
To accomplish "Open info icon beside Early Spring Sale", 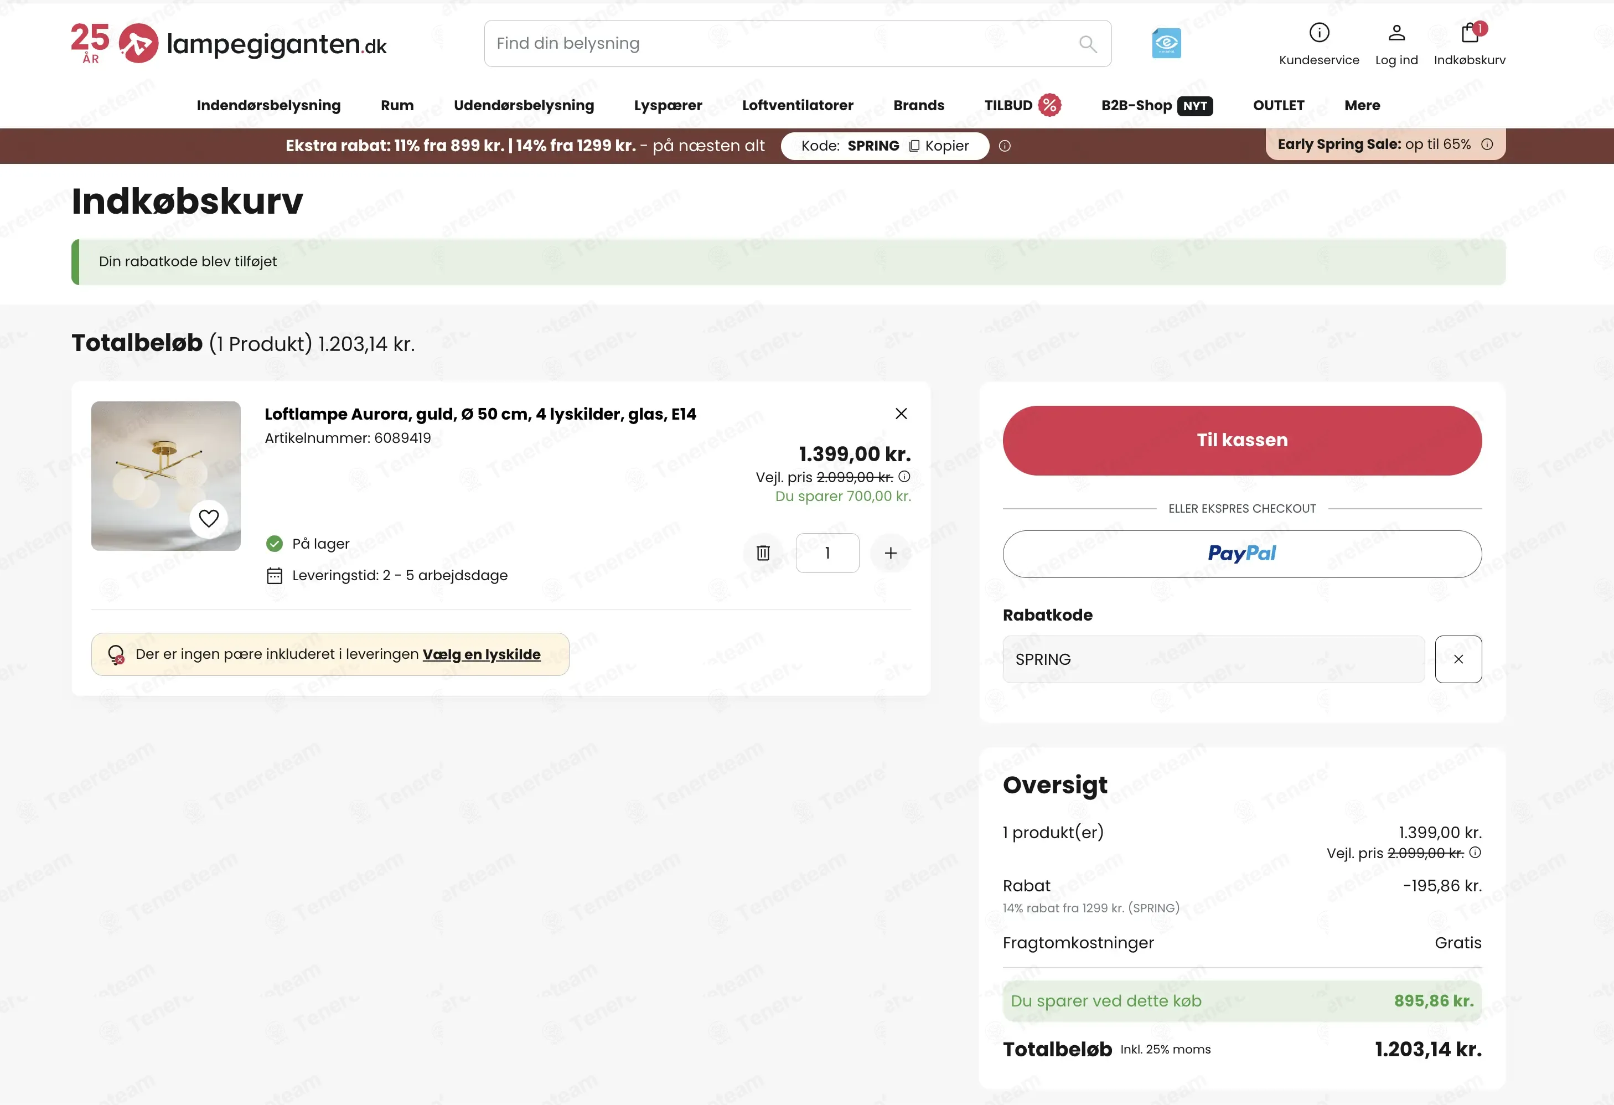I will [1487, 144].
